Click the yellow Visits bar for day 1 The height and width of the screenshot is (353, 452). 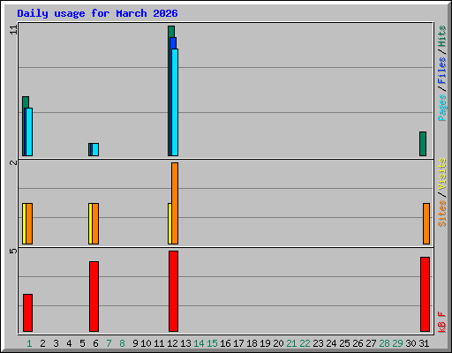tap(24, 223)
